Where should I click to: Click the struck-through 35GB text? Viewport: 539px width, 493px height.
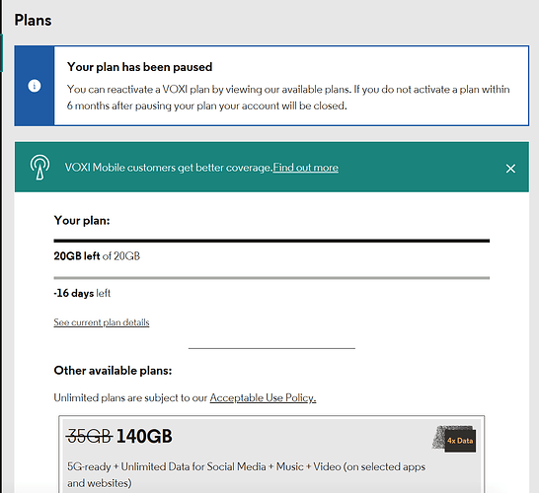pos(90,437)
